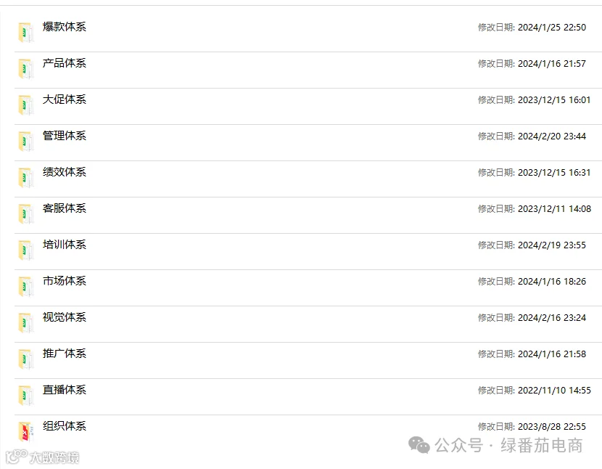
Task: Select the 大促体系 folder icon
Action: point(25,105)
